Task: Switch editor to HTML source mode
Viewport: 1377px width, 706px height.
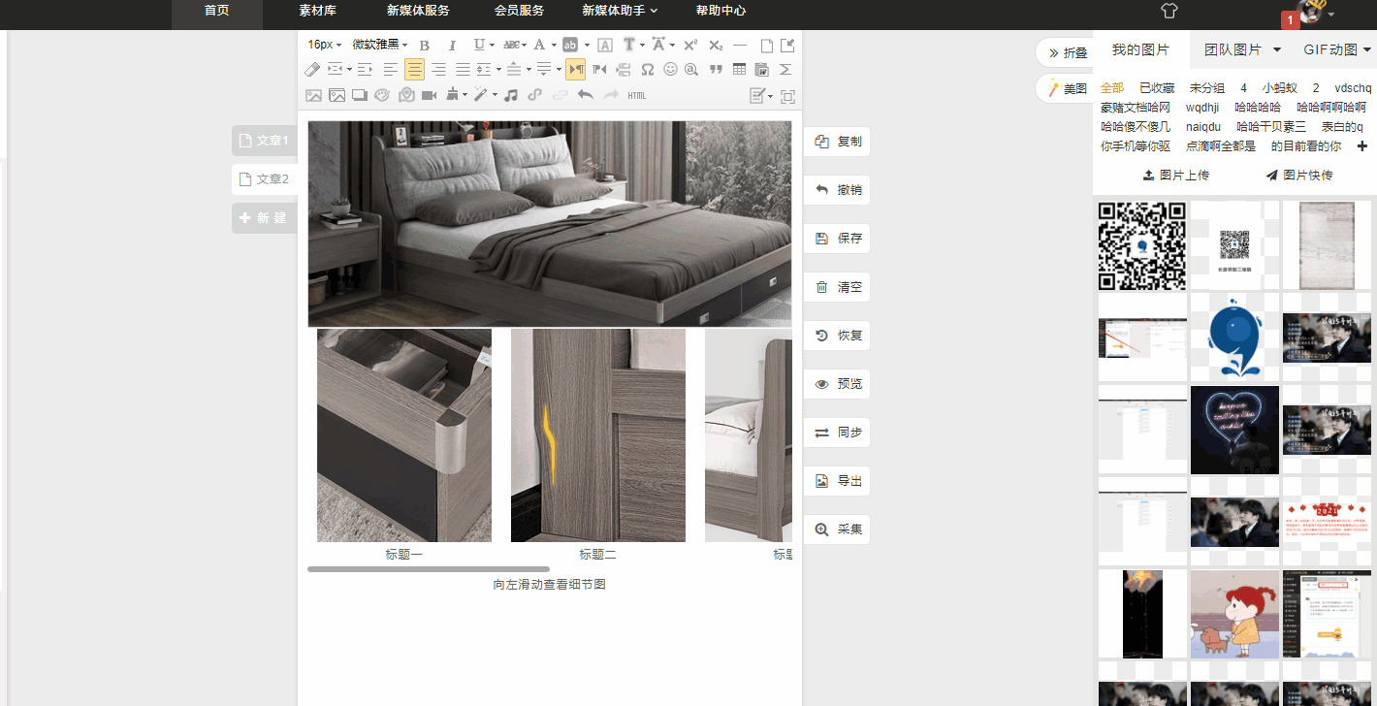Action: coord(636,95)
